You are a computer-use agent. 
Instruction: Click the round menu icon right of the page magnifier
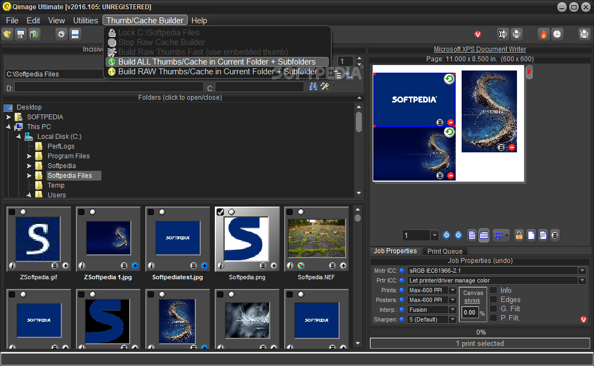tap(554, 235)
